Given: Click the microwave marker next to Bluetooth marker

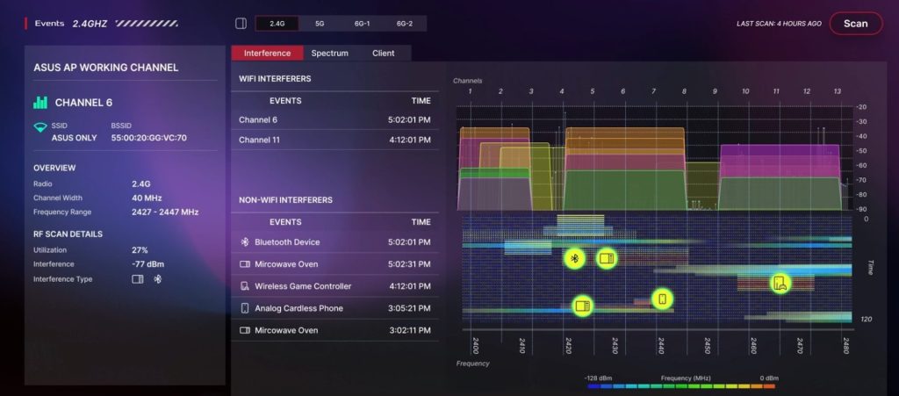Looking at the screenshot, I should pos(606,258).
